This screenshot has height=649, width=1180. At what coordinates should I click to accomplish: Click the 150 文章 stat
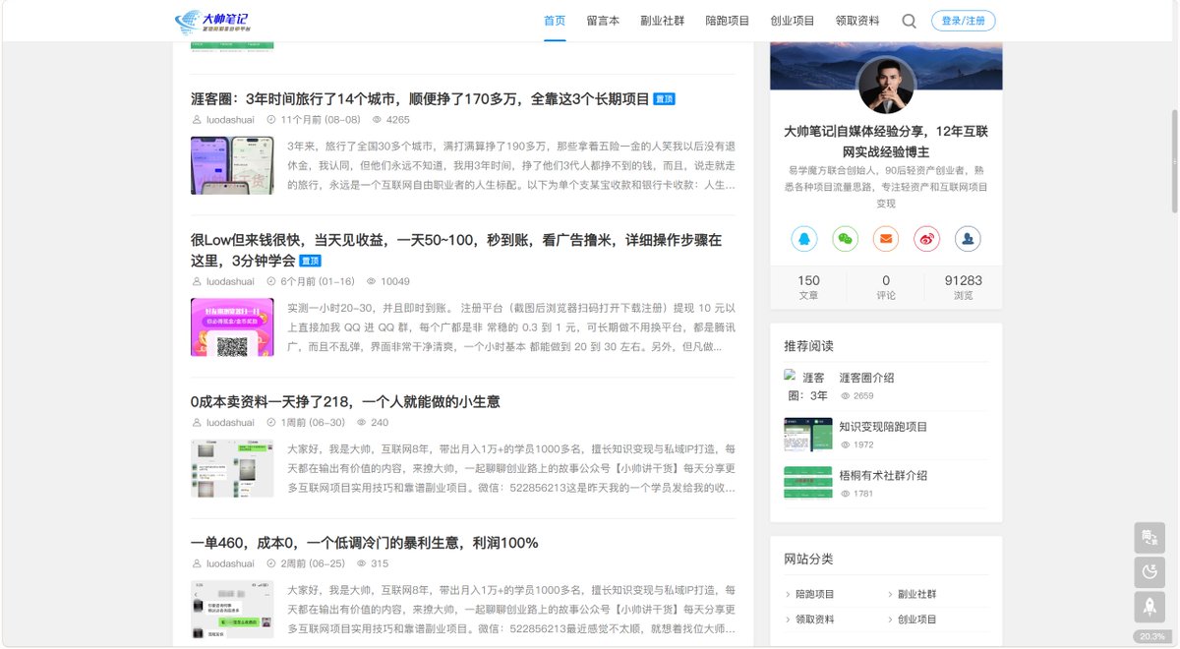(808, 287)
